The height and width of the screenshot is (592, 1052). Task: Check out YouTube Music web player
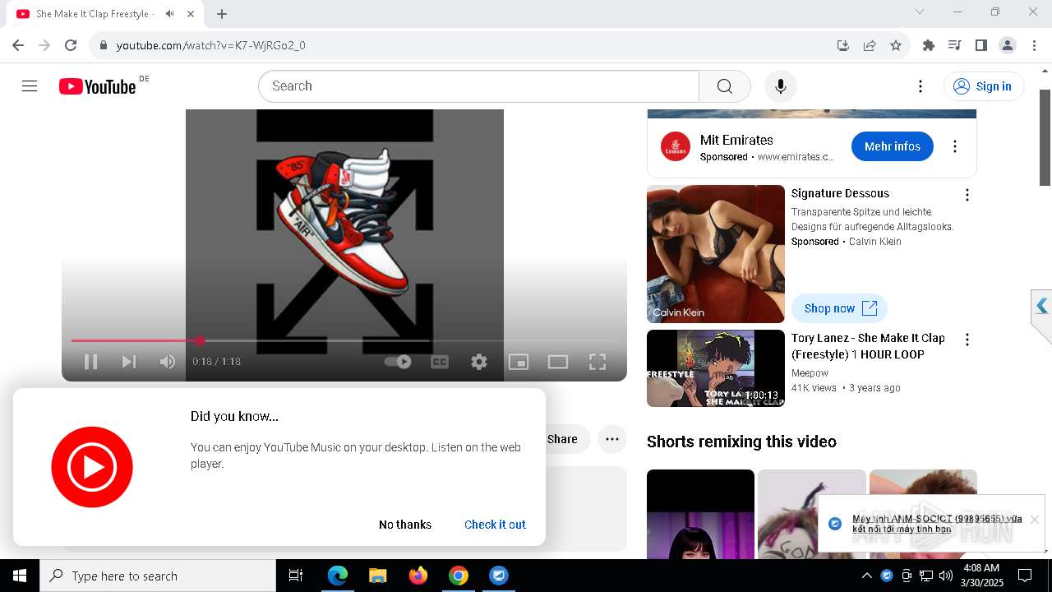pos(495,525)
